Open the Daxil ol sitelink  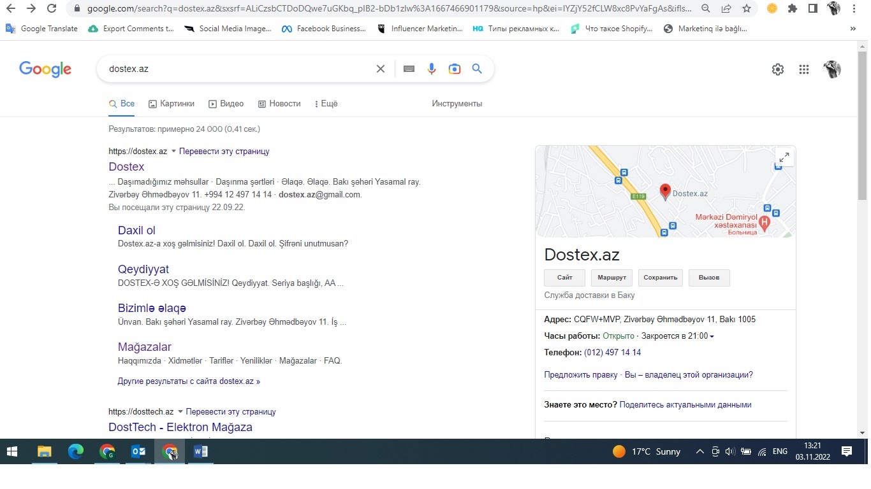136,230
